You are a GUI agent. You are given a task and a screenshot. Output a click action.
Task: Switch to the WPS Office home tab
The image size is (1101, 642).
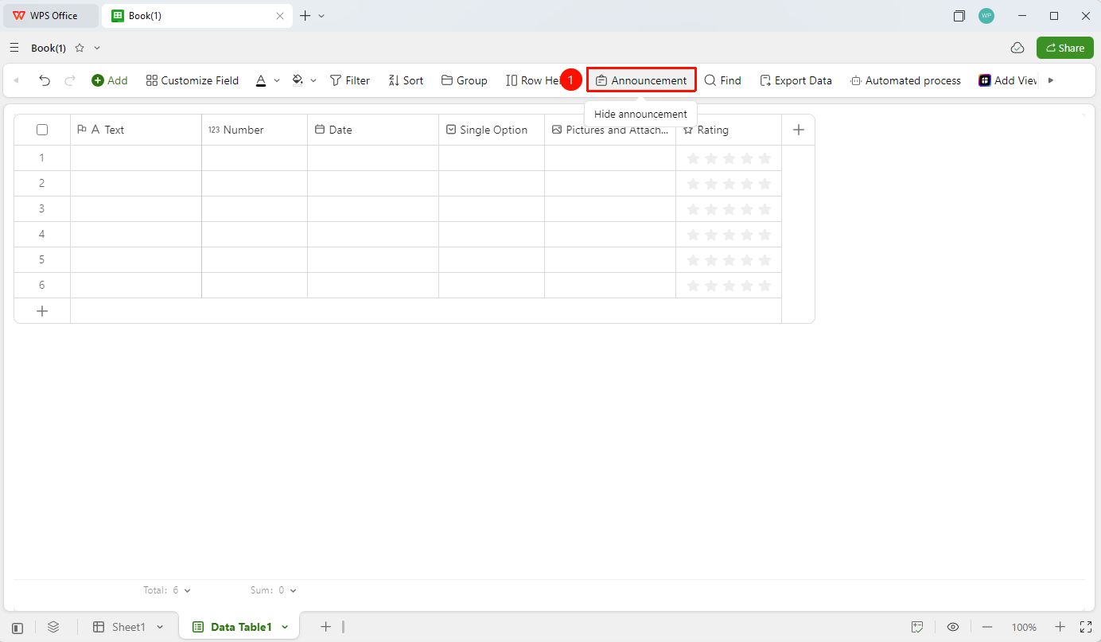pyautogui.click(x=51, y=16)
